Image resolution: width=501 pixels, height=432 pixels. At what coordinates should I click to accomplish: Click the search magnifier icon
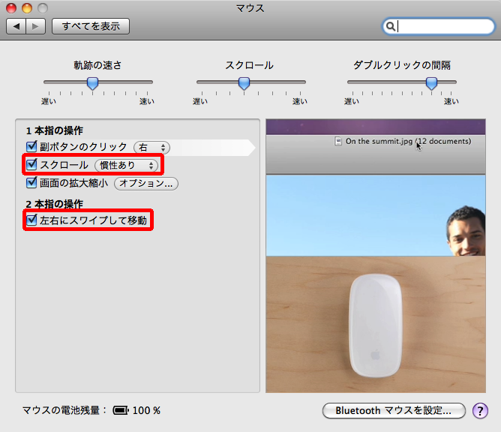point(390,26)
